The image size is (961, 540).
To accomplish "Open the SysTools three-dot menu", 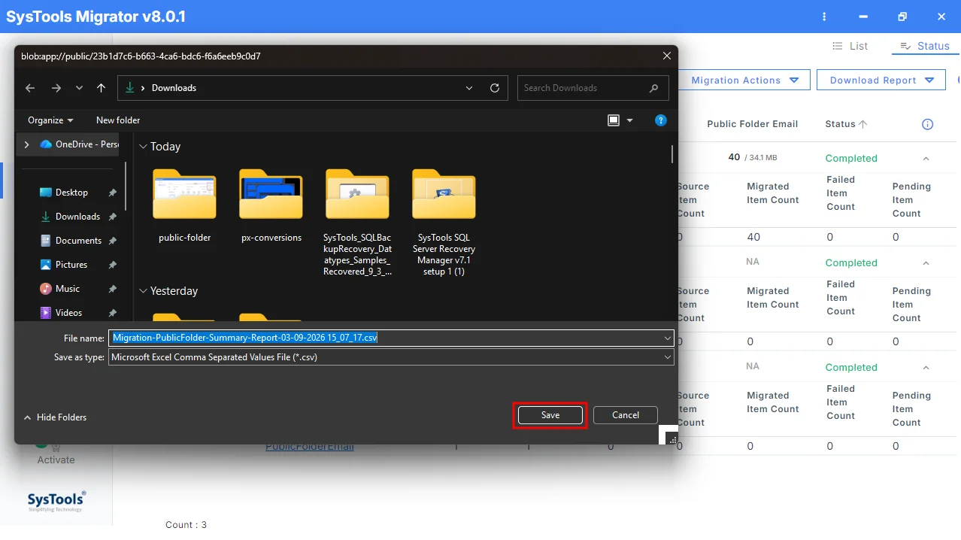I will click(824, 17).
